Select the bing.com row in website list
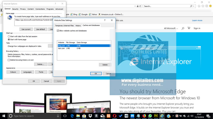The height and width of the screenshot is (119, 213). click(84, 46)
